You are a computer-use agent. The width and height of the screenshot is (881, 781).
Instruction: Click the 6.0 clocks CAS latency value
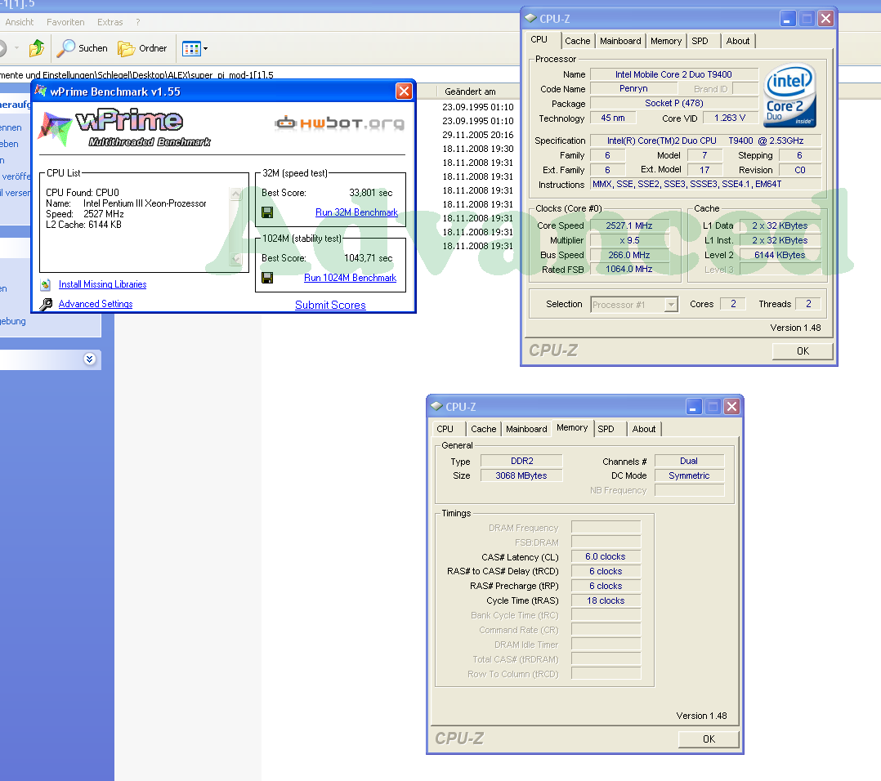(x=605, y=556)
